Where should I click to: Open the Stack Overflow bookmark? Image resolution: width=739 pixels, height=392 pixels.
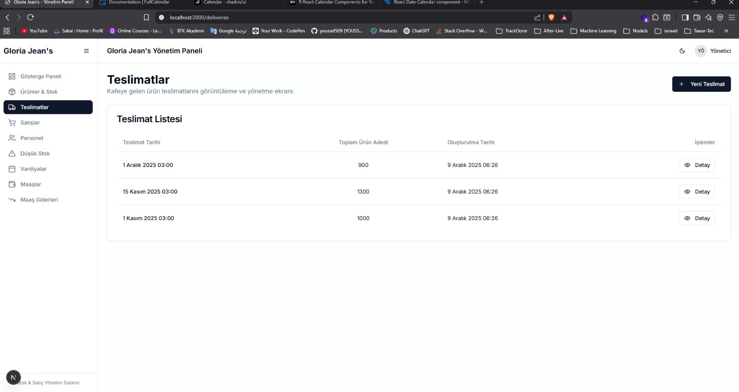(461, 31)
